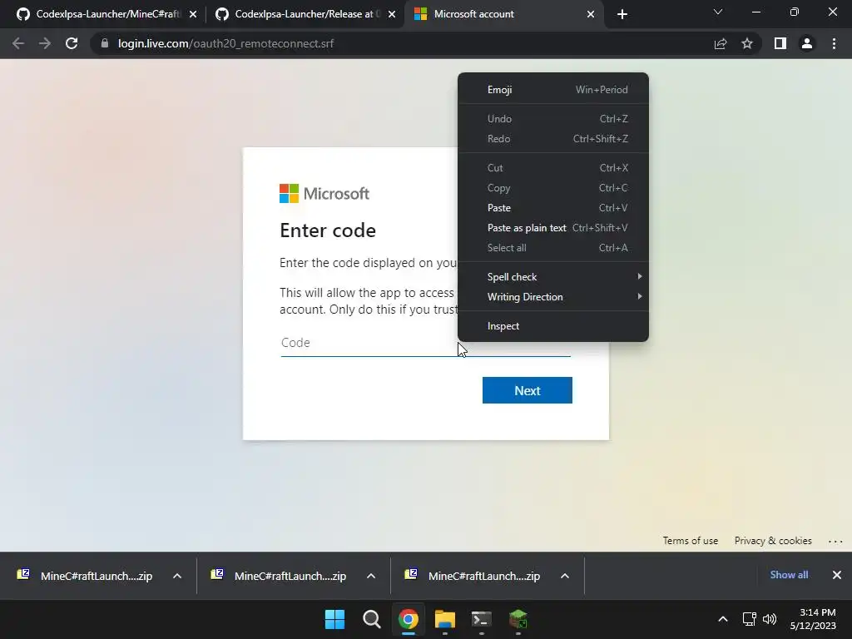Open the Terminal taskbar icon
The height and width of the screenshot is (639, 852).
point(482,619)
